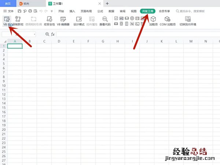Image resolution: width=220 pixels, height=165 pixels.
Task: Click the export PDF icon beside Save
Action: (25, 11)
